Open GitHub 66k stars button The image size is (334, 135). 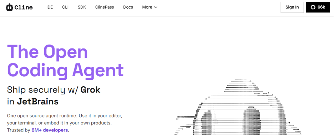(318, 7)
